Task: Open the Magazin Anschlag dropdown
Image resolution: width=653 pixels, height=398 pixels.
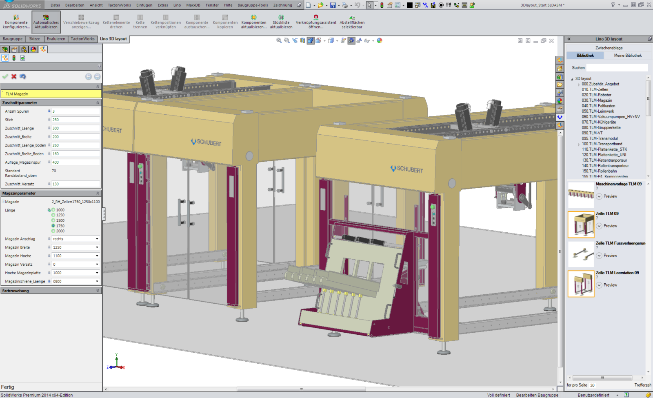Action: 97,239
